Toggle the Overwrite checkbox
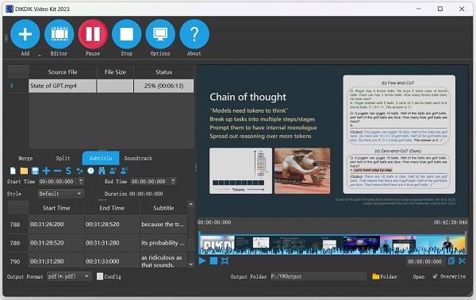 (x=435, y=276)
